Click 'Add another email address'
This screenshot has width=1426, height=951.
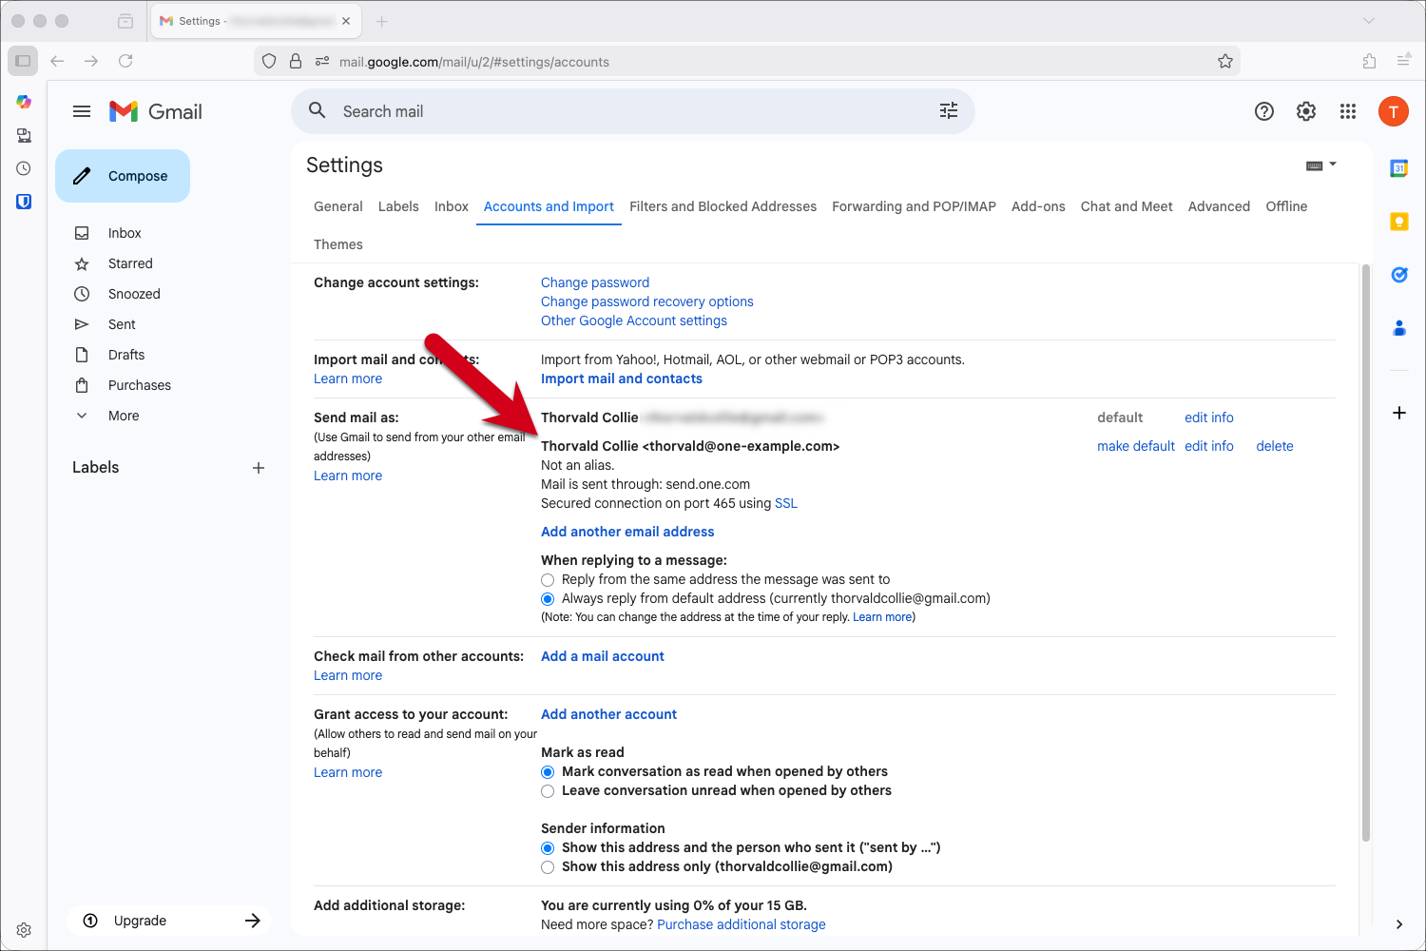[627, 532]
